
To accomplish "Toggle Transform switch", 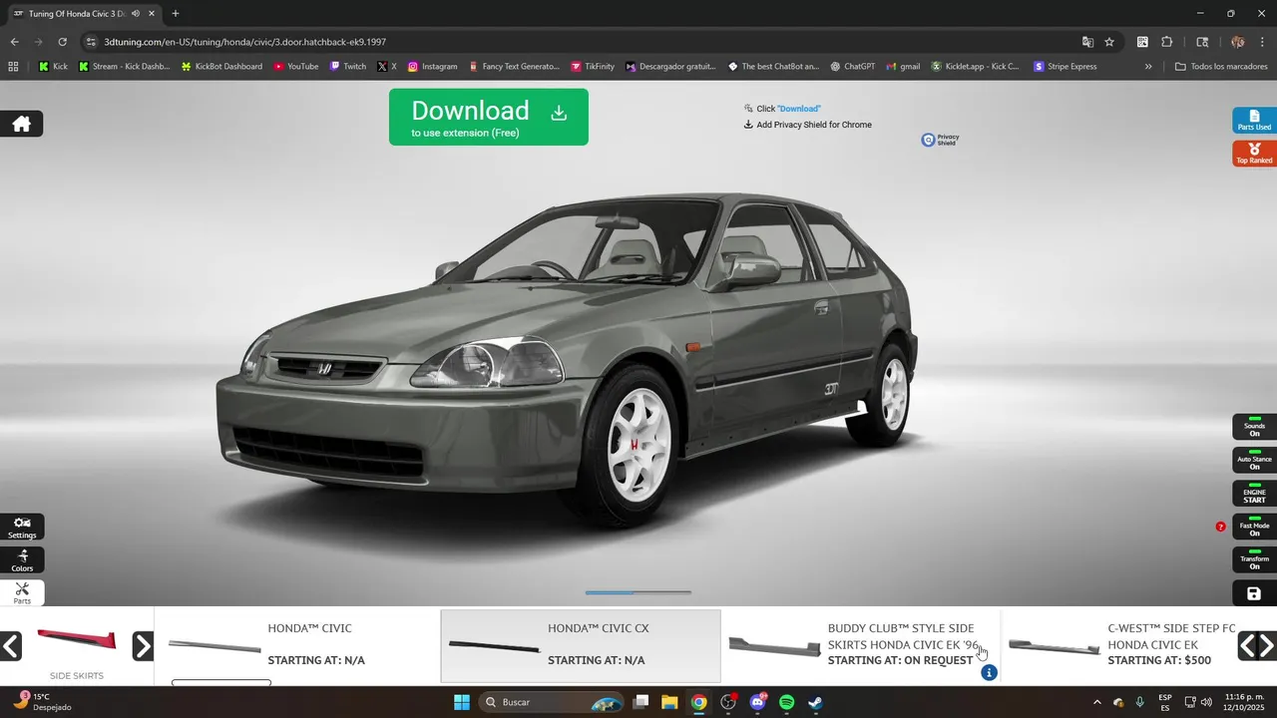I will tap(1254, 559).
